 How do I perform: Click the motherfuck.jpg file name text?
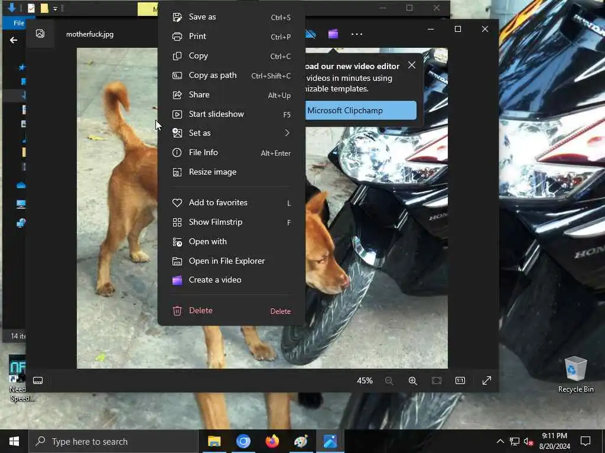(x=90, y=34)
